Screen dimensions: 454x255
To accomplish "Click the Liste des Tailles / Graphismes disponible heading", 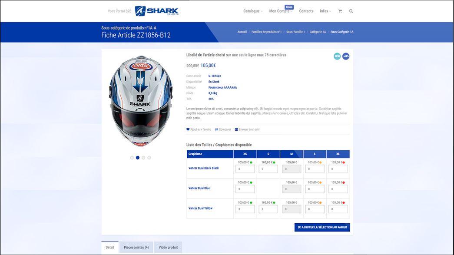I will pyautogui.click(x=219, y=145).
